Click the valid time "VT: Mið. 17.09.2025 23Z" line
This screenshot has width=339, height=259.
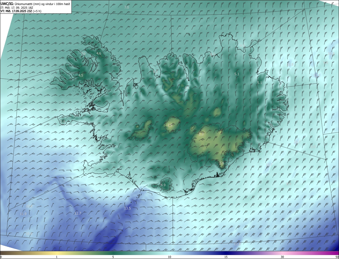tap(21, 11)
